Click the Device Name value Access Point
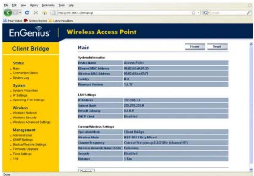 (134, 63)
